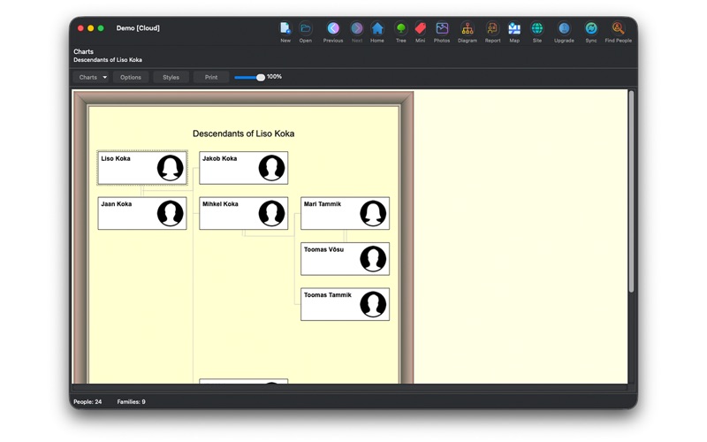Click the green maximize window button
The width and height of the screenshot is (707, 442).
coord(101,28)
